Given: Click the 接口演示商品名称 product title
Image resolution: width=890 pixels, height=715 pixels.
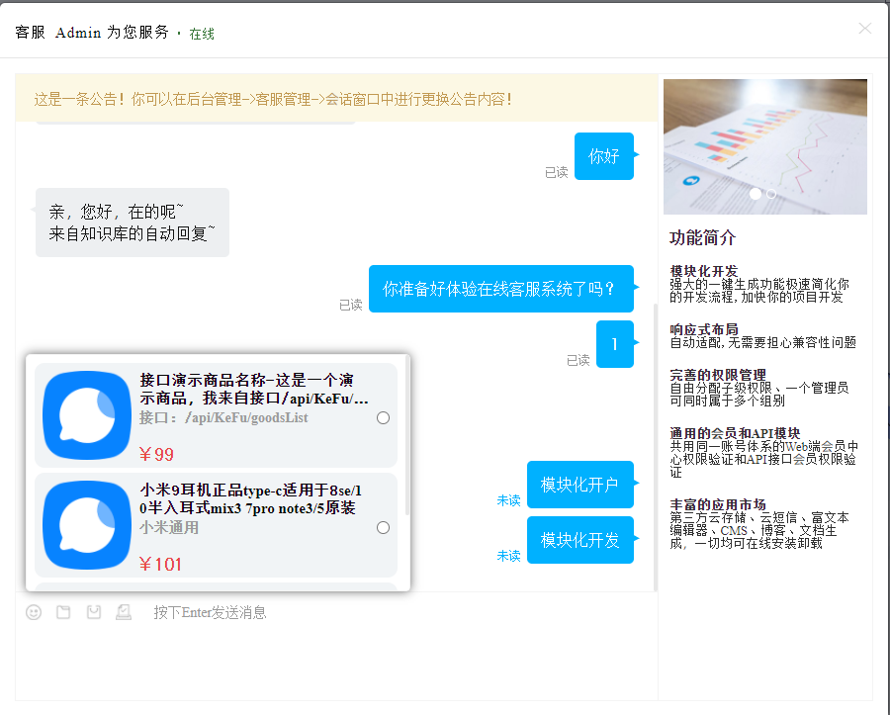Looking at the screenshot, I should (x=253, y=390).
